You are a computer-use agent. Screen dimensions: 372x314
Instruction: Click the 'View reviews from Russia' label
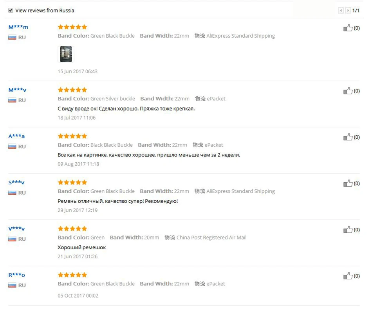45,11
